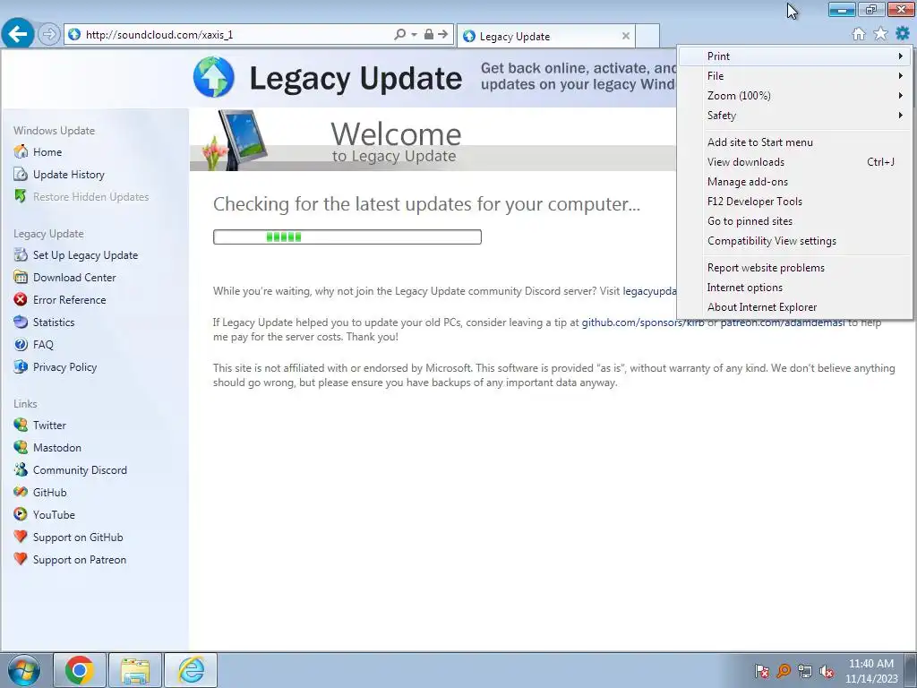Expand the Zoom (100%) submenu

(794, 95)
